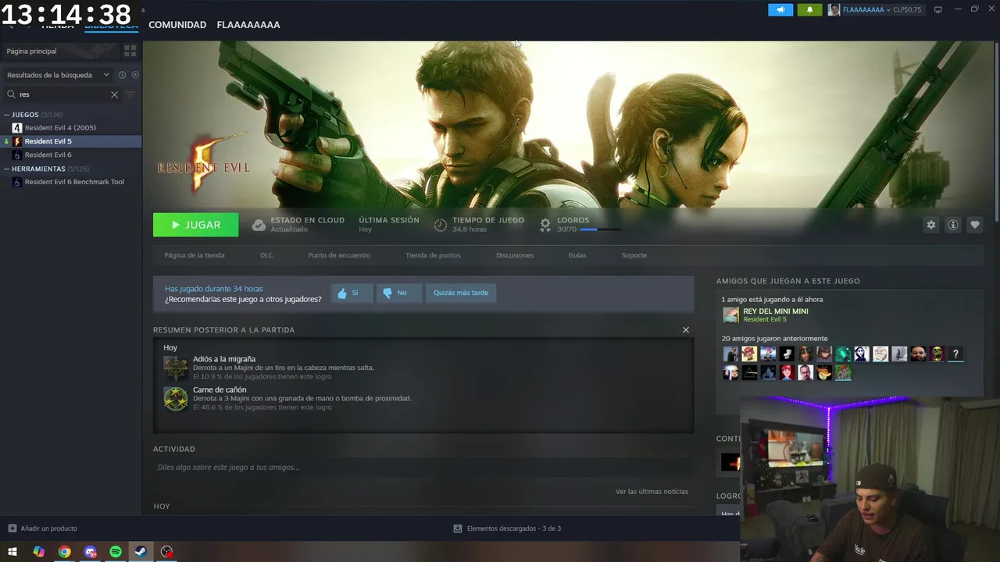Open advanced filter options icon beside search
The image size is (1000, 562).
pyautogui.click(x=130, y=94)
